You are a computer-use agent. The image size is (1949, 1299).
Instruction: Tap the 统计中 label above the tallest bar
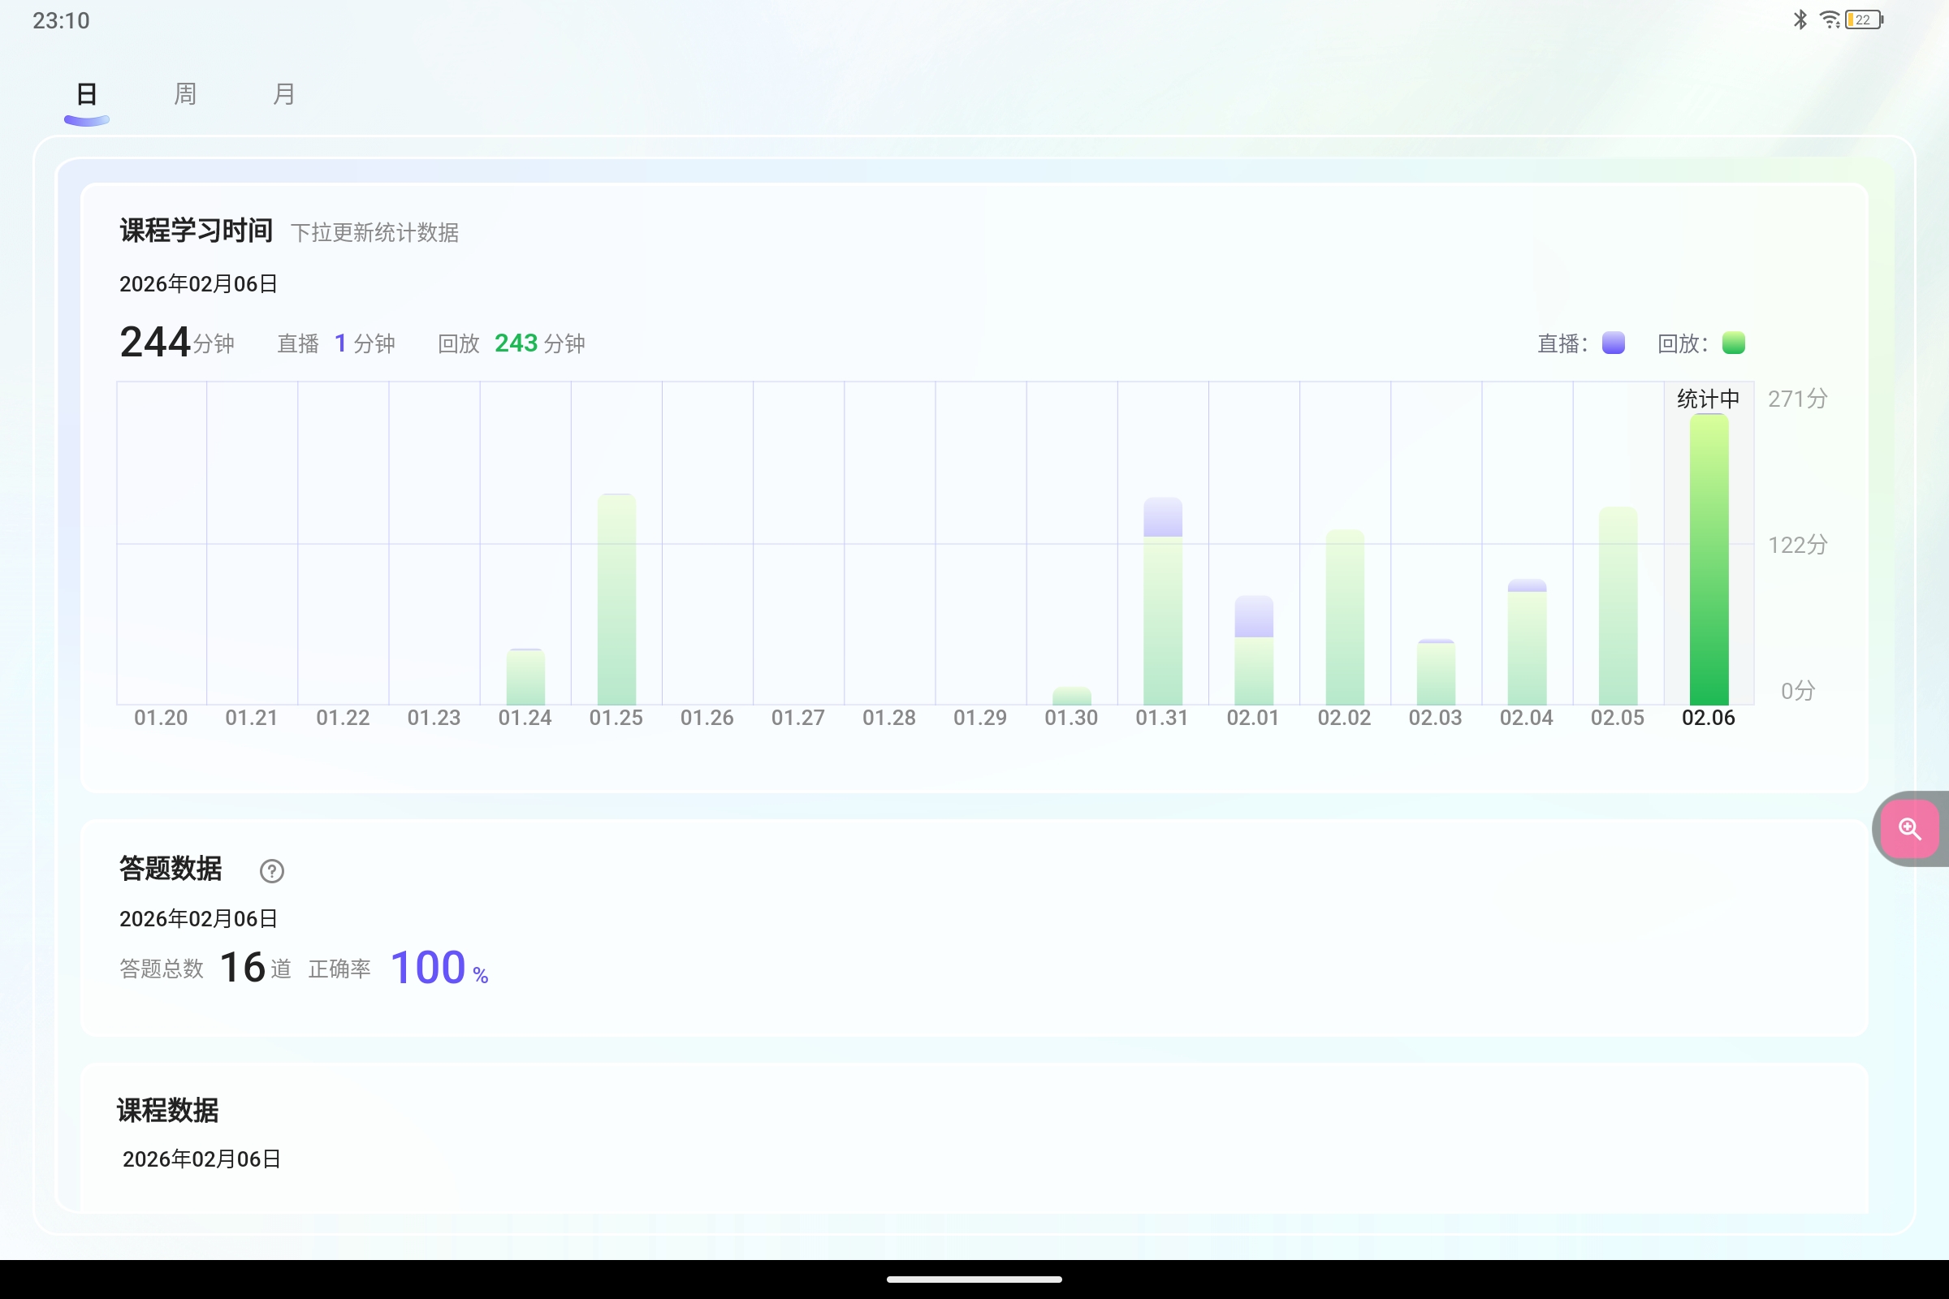coord(1708,399)
